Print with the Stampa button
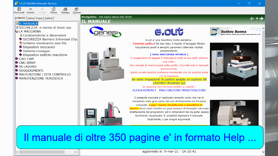Image resolution: width=278 pixels, height=156 pixels. coord(65,11)
